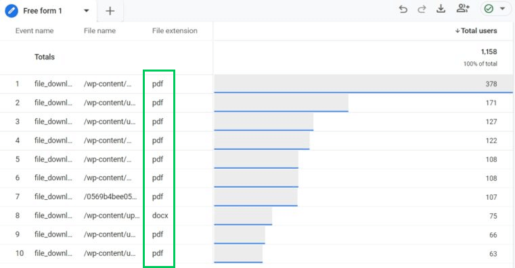
Task: Click the 63 users value
Action: (493, 254)
